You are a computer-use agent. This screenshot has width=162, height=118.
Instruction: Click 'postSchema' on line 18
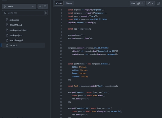click(79, 64)
